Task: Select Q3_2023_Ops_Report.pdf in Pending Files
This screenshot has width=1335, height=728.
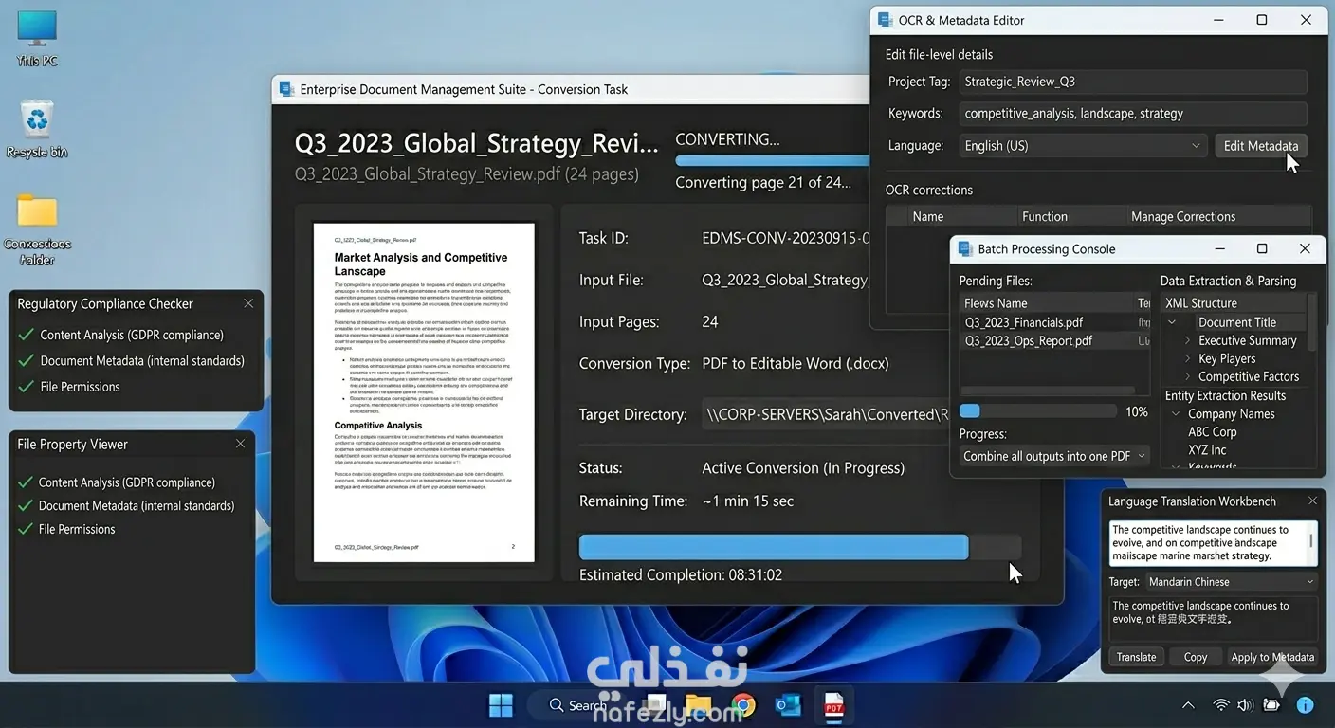Action: [x=1029, y=340]
